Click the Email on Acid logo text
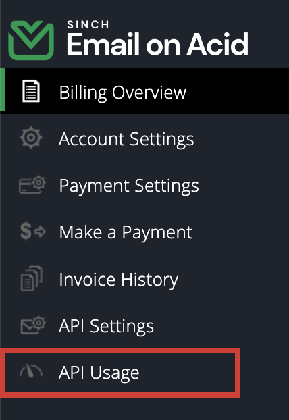The width and height of the screenshot is (289, 420). click(157, 44)
